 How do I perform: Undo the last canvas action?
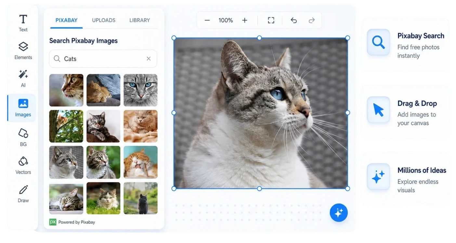tap(294, 20)
